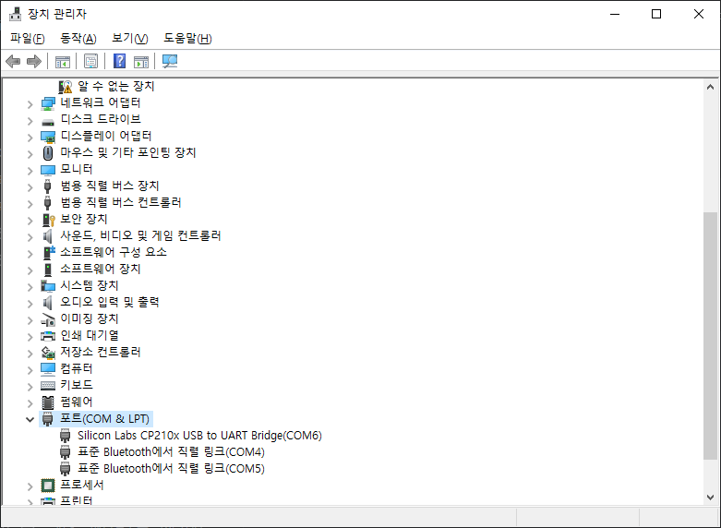Click the USB icon beside 범용 직렬 버스 컨트롤러

click(x=47, y=203)
